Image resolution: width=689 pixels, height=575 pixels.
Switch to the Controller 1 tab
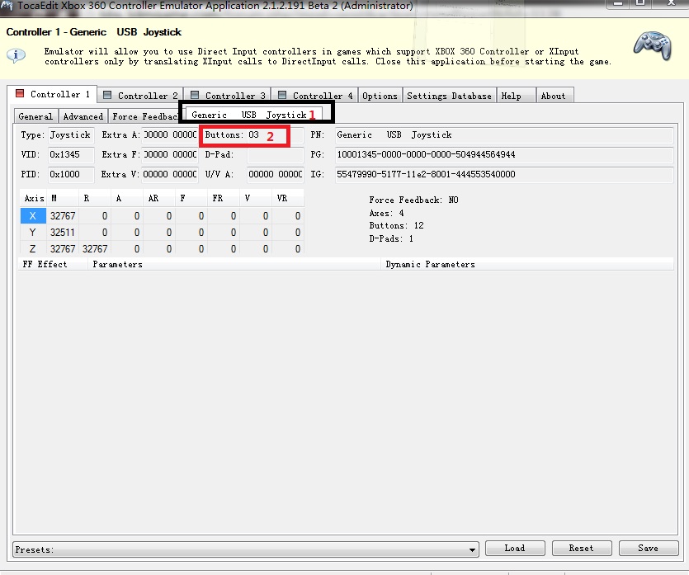coord(53,94)
